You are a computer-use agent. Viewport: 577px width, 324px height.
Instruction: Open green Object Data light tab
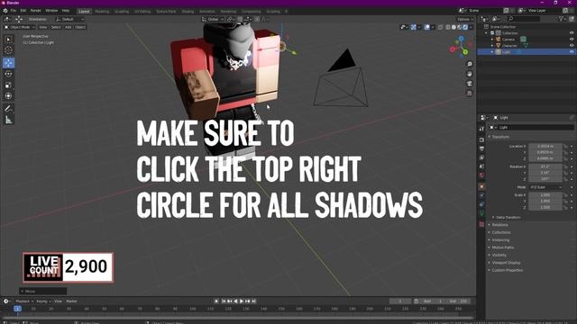(x=481, y=213)
